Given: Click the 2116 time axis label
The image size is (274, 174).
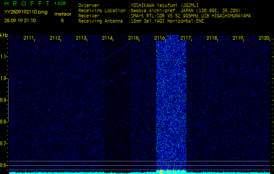Looking at the screenshot, I should point(159,38).
